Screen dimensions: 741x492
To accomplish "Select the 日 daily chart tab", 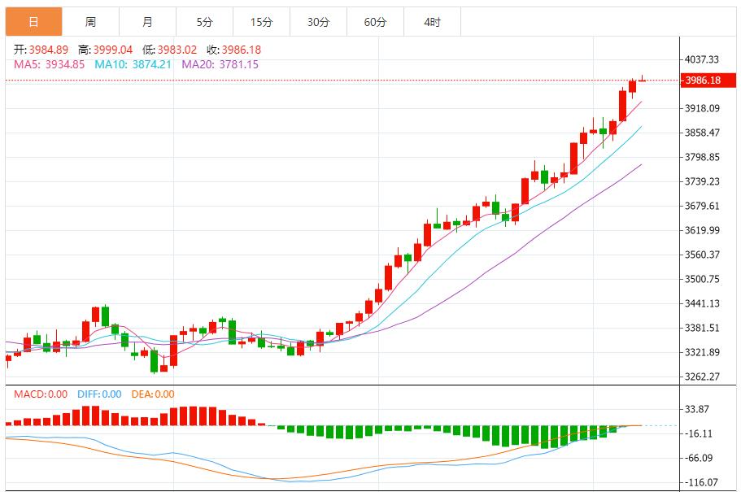I will pos(33,22).
